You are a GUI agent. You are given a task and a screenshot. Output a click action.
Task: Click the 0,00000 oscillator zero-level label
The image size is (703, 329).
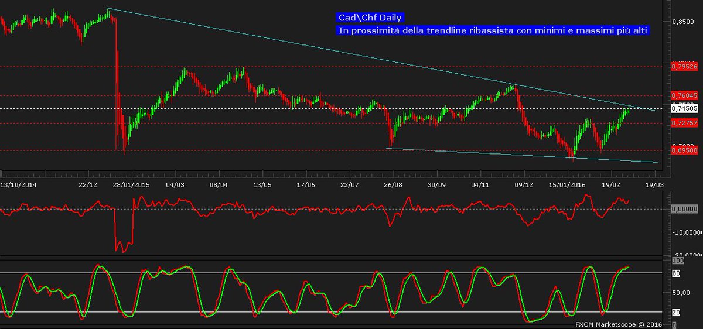coord(684,208)
